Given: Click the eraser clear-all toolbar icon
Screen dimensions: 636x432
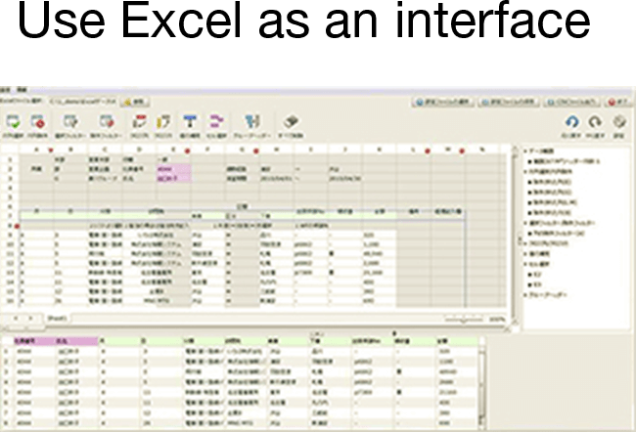Looking at the screenshot, I should (x=291, y=121).
